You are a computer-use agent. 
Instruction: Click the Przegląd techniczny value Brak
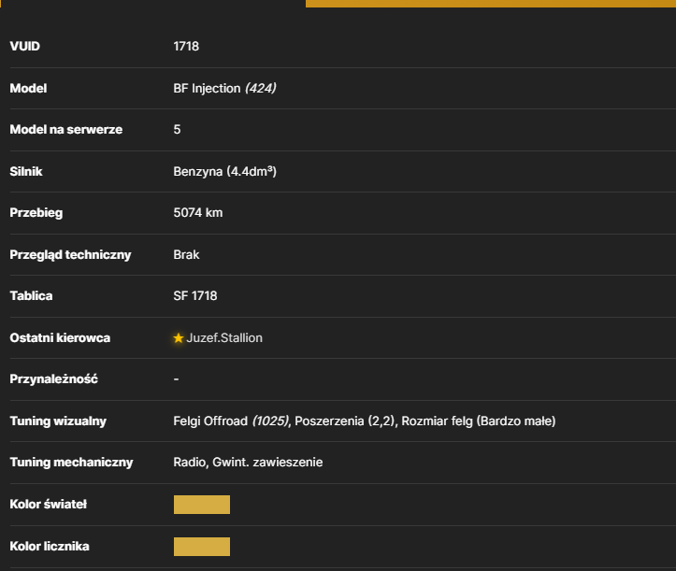[x=186, y=255]
